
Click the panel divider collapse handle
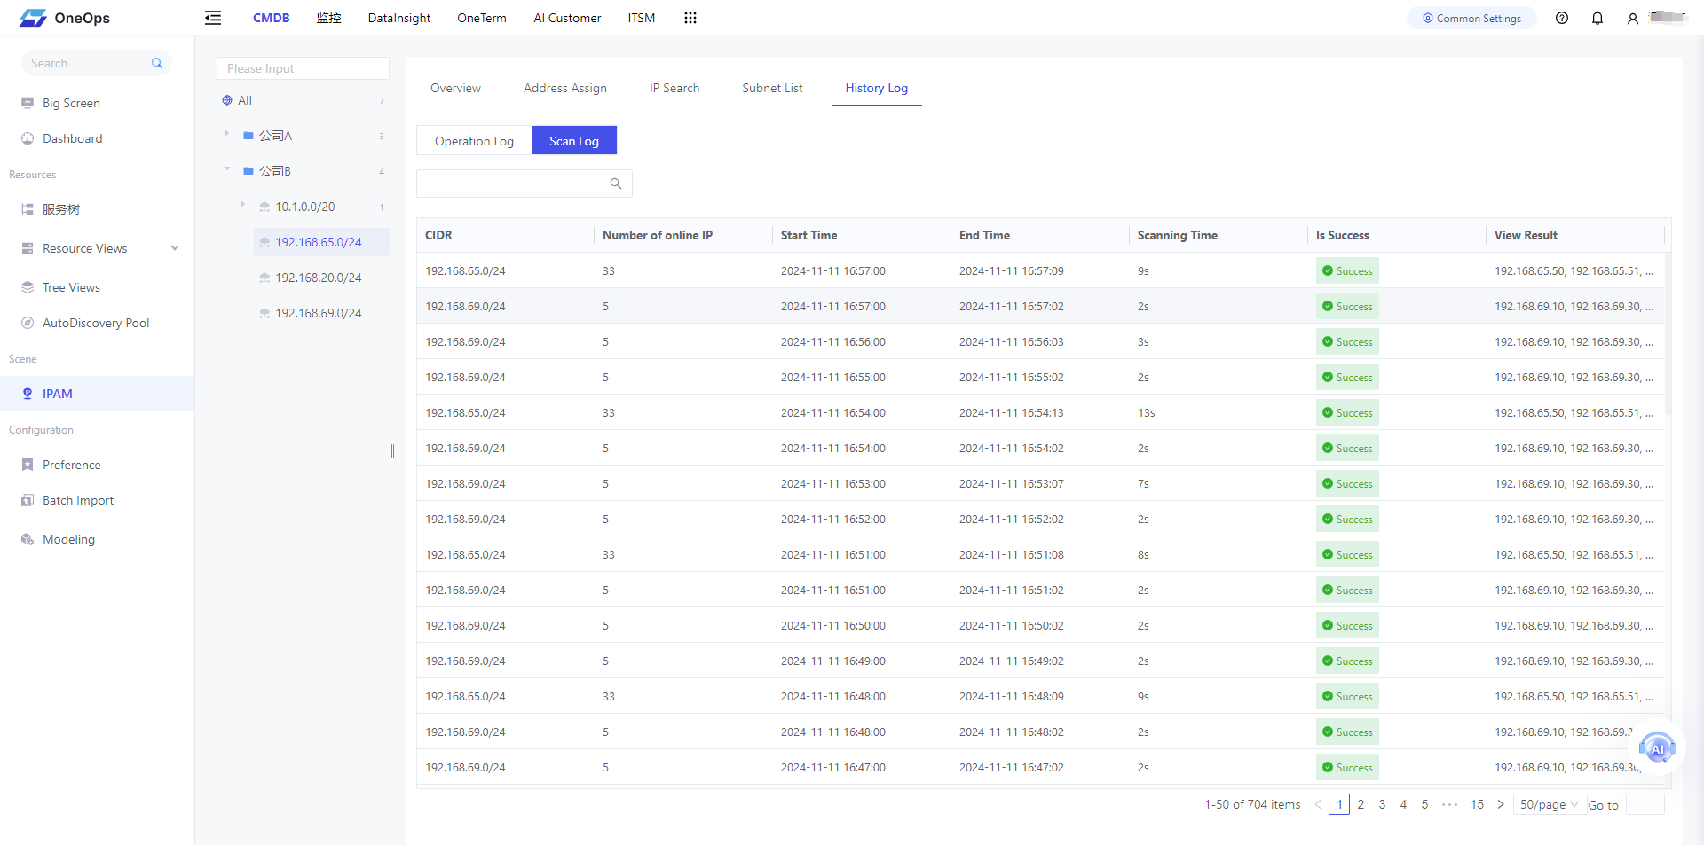click(392, 450)
